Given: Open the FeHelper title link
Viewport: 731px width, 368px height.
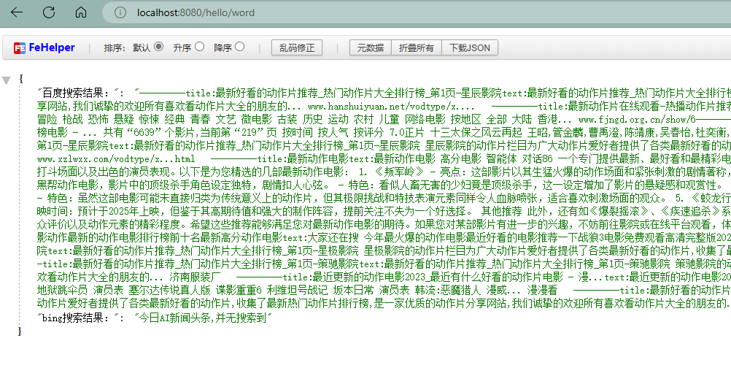Looking at the screenshot, I should 52,47.
